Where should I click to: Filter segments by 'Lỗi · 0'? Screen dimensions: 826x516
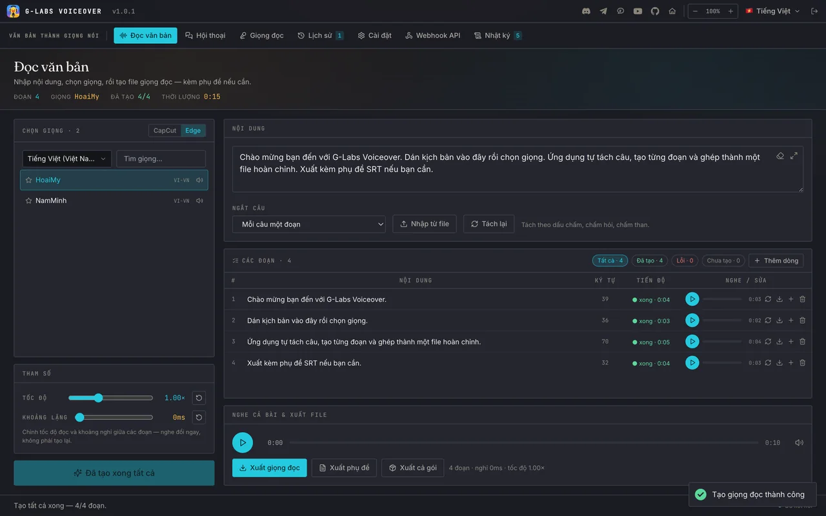(x=685, y=261)
